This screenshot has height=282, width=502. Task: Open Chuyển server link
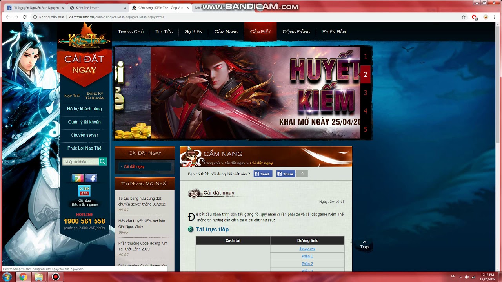click(84, 135)
